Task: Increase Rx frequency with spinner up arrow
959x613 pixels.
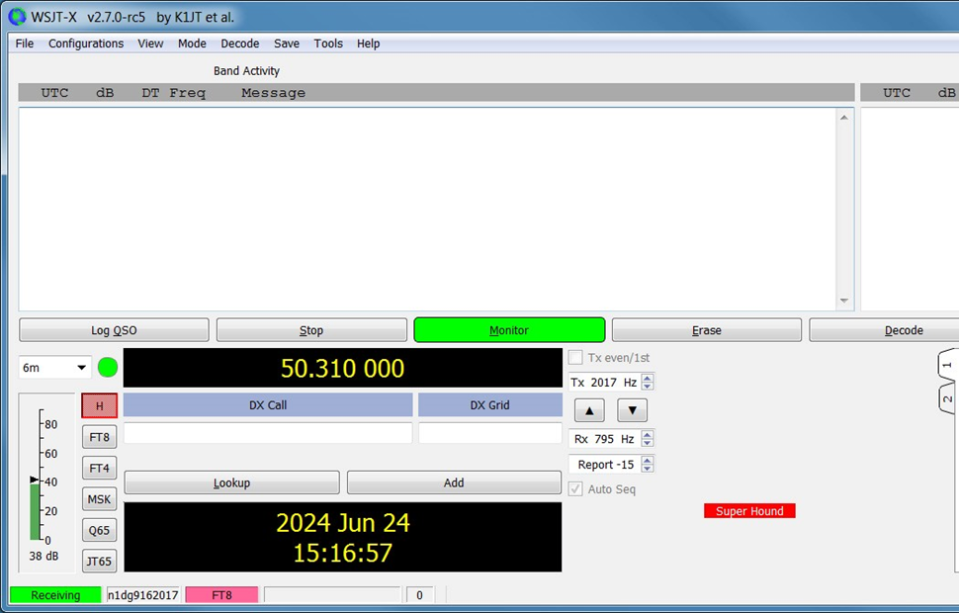Action: pyautogui.click(x=648, y=434)
